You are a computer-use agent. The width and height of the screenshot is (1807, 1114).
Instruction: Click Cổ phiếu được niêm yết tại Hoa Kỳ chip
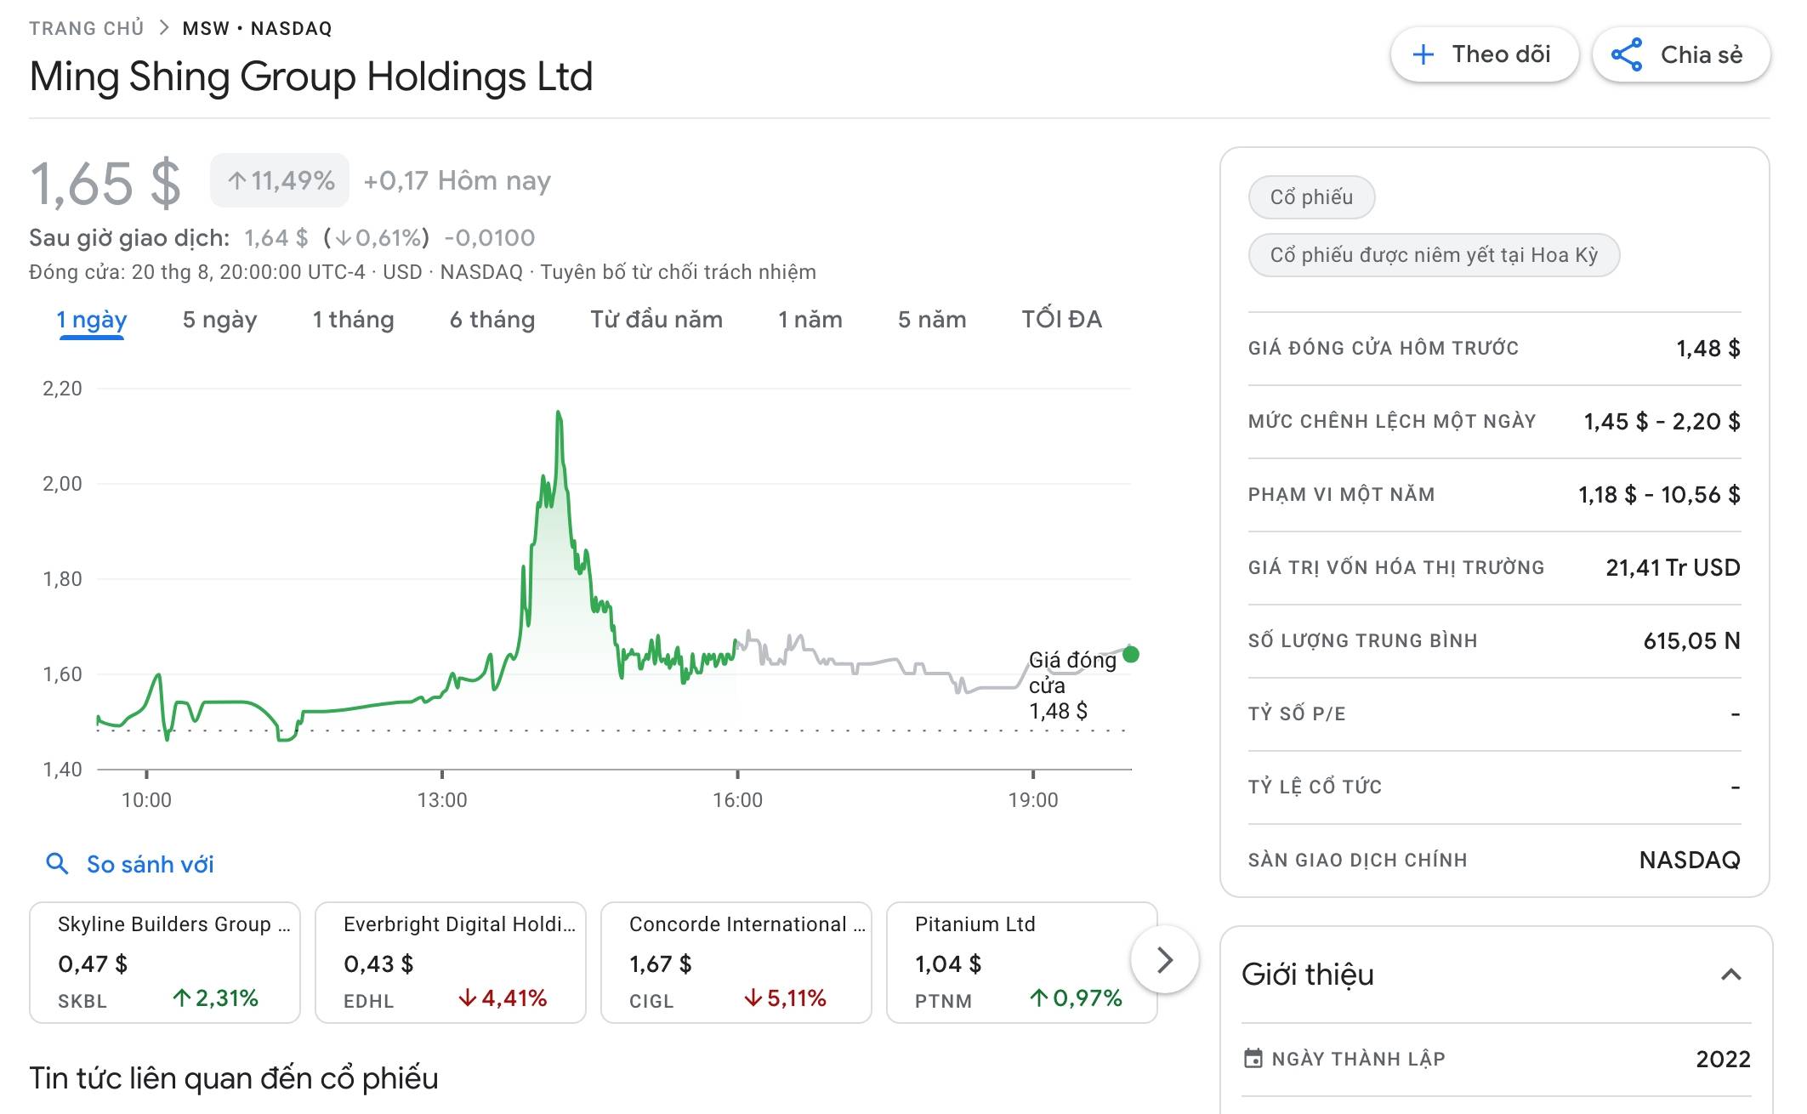coord(1434,255)
